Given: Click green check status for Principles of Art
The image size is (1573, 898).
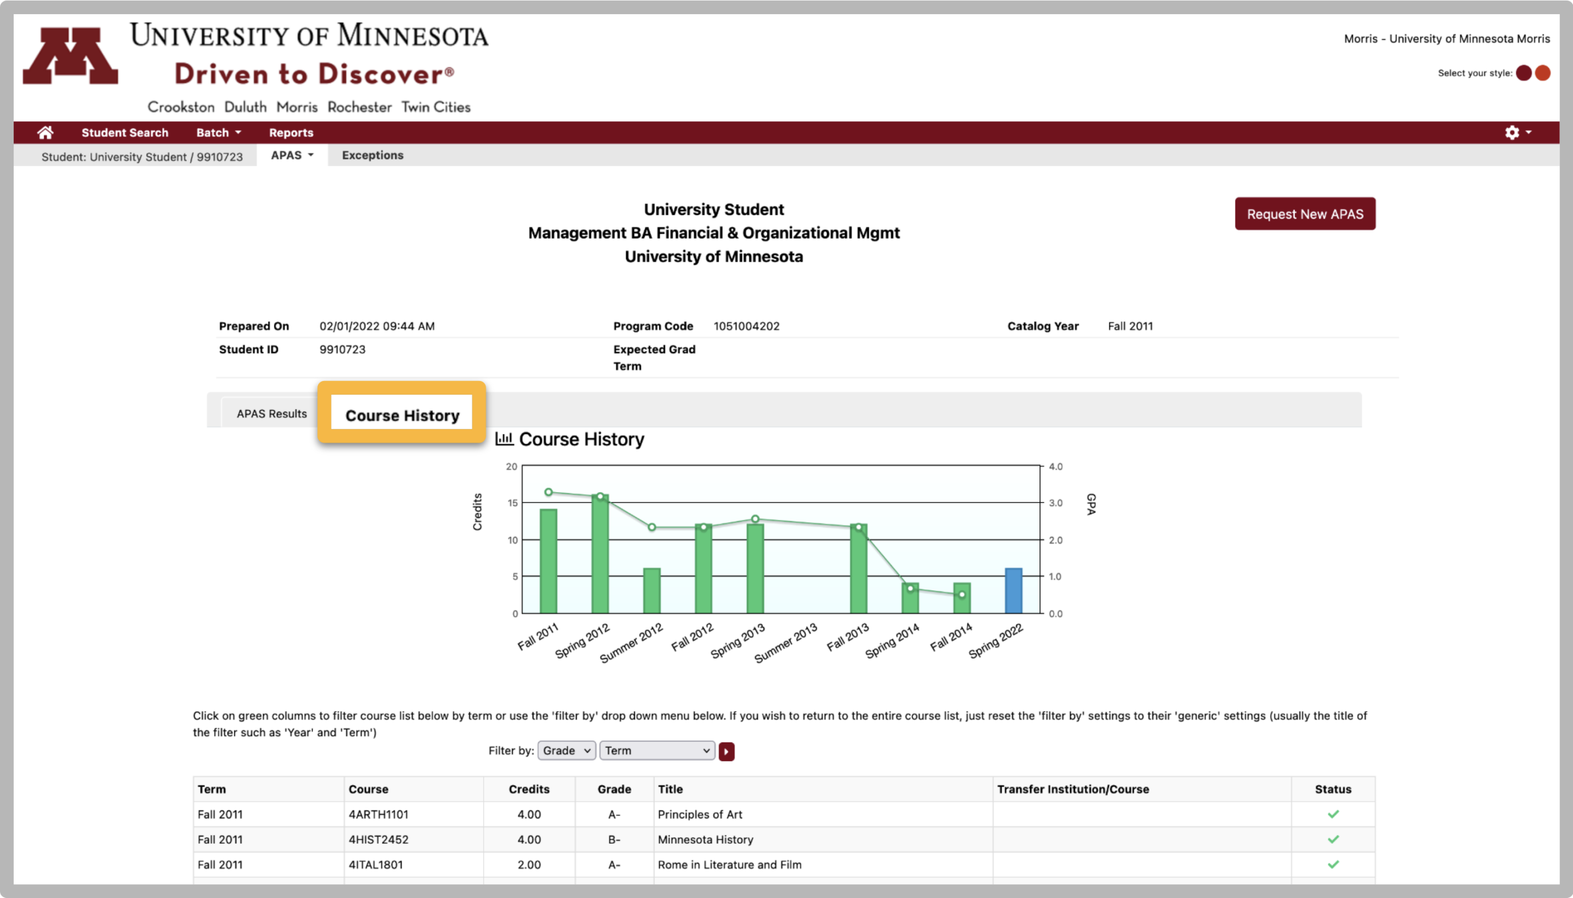Looking at the screenshot, I should click(x=1333, y=814).
